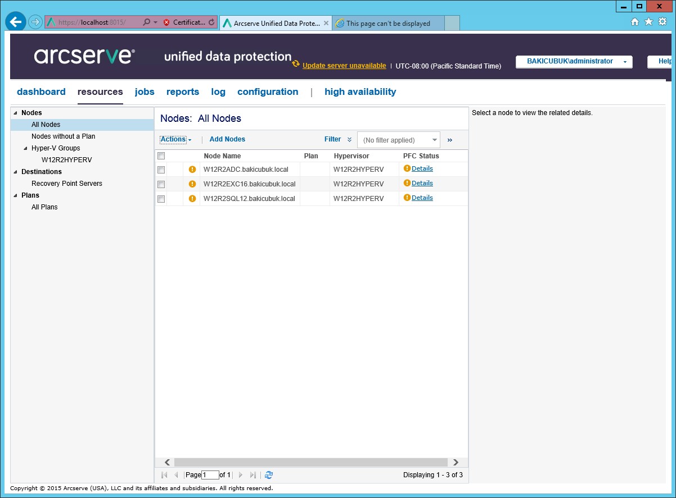Image resolution: width=676 pixels, height=498 pixels.
Task: Click the left arrow of the horizontal scrollbar
Action: (x=167, y=463)
